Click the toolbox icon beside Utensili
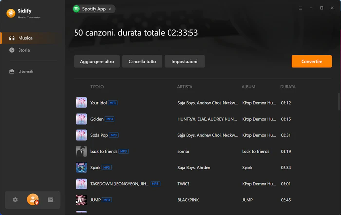The height and width of the screenshot is (215, 341). [12, 71]
